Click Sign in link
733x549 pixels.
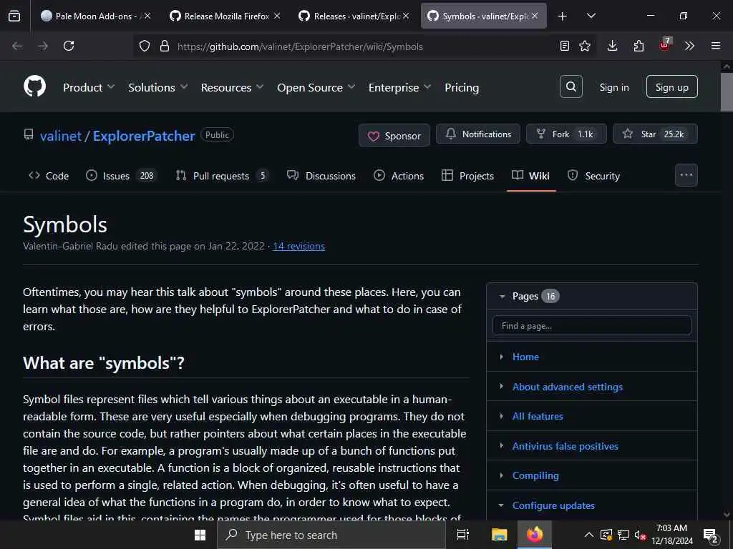pos(613,87)
